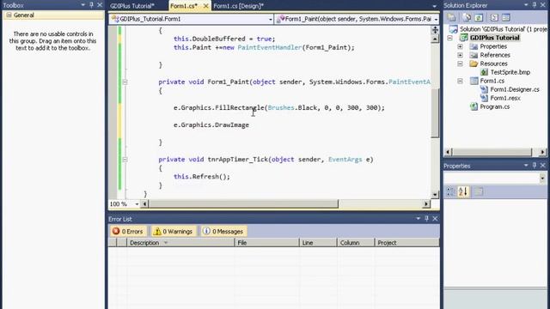This screenshot has height=309, width=550.
Task: Select Form1.Designer.cs in Solution Explorer
Action: click(515, 89)
